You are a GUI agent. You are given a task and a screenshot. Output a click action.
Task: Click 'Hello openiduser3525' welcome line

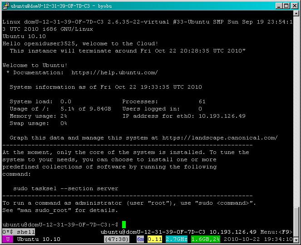pyautogui.click(x=80, y=43)
